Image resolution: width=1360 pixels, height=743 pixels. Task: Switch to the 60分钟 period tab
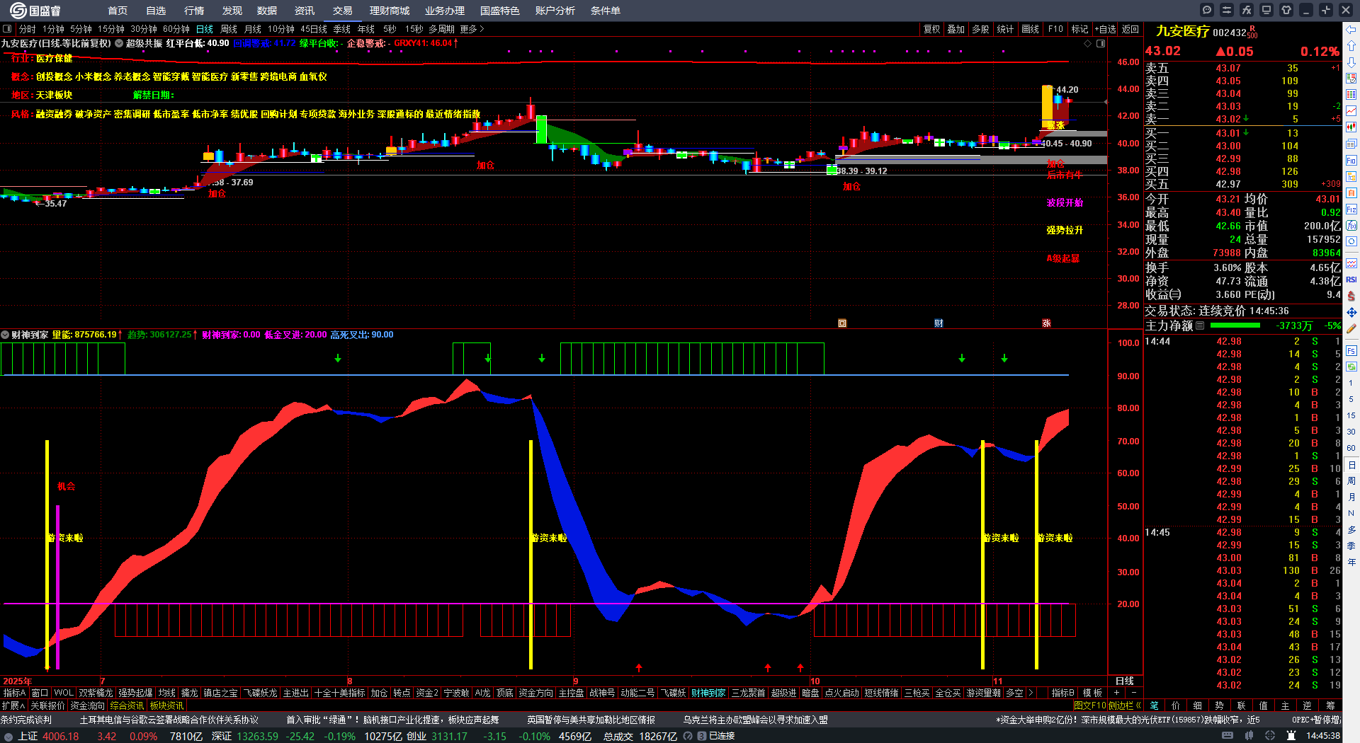[x=176, y=29]
